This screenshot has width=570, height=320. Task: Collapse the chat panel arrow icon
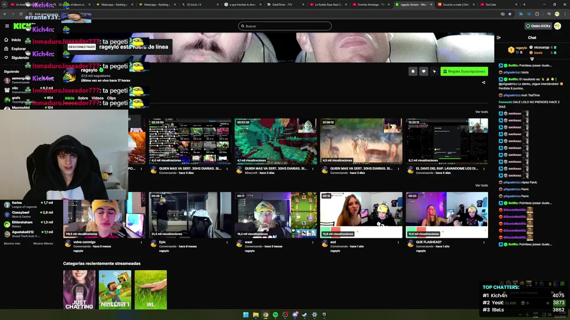pyautogui.click(x=498, y=38)
